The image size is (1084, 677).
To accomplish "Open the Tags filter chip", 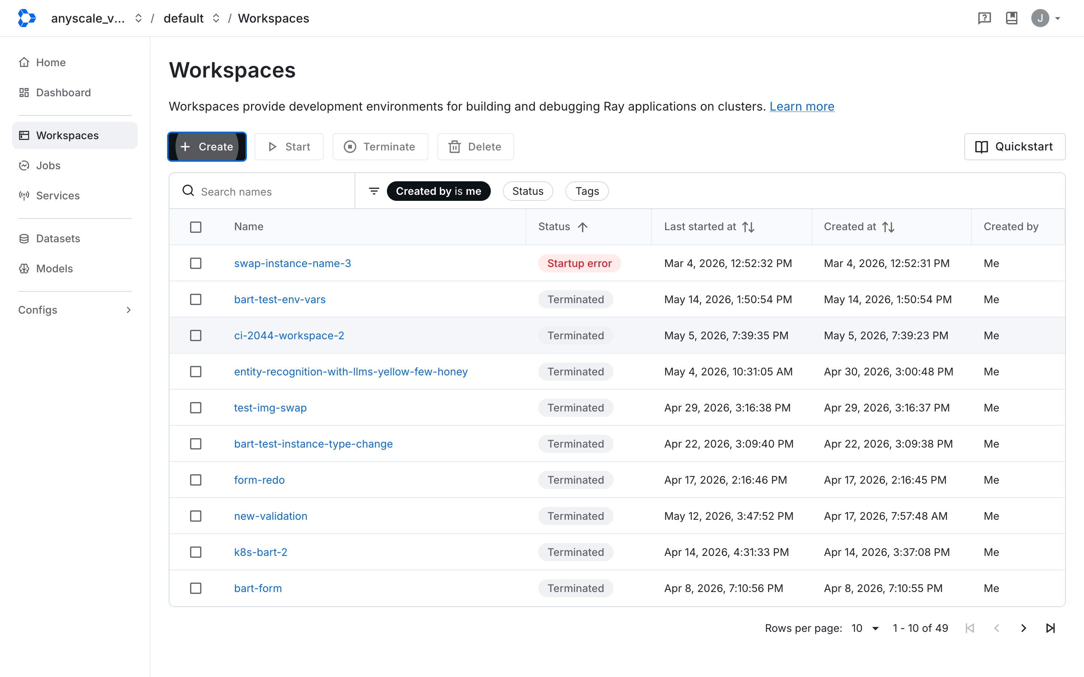I will (587, 191).
